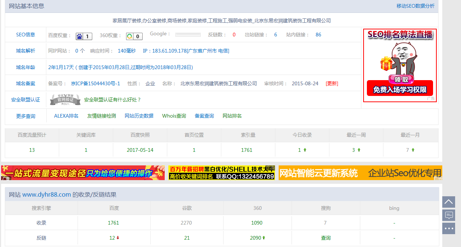Click the Google PageRank bar
The image size is (461, 247).
188,35
